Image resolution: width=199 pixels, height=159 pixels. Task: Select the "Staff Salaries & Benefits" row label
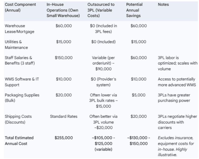(x=19, y=61)
